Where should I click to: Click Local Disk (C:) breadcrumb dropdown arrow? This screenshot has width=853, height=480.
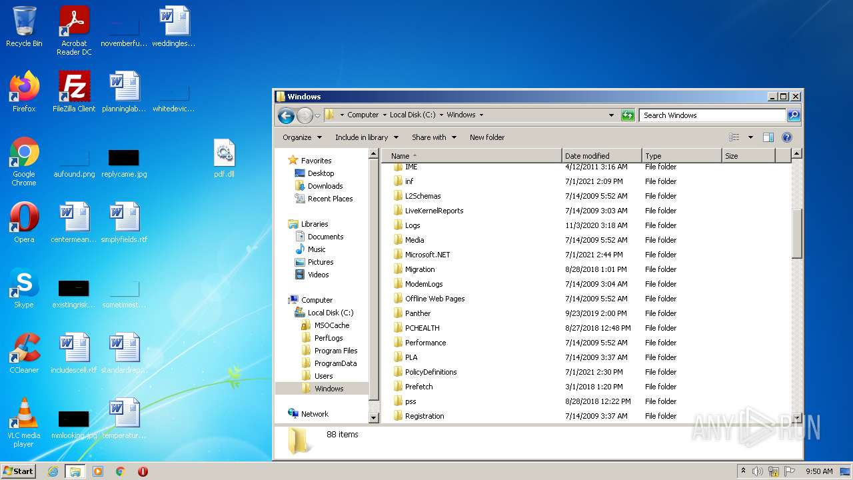click(x=441, y=115)
